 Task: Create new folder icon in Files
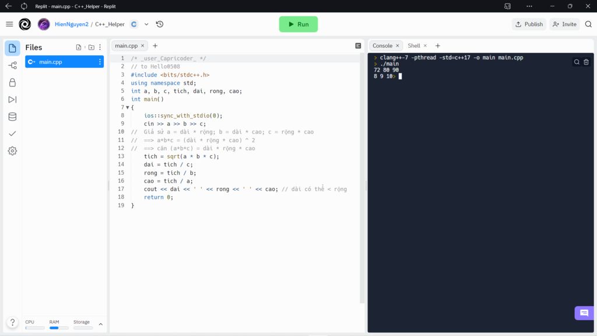pos(92,47)
